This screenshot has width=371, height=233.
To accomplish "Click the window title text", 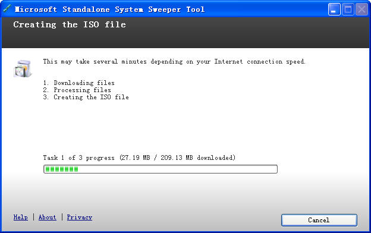I will [109, 10].
